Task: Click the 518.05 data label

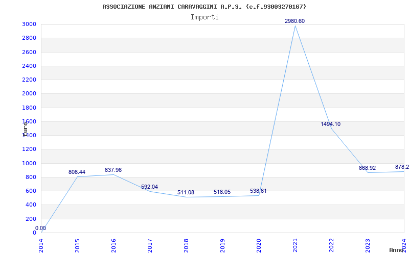Action: click(222, 192)
